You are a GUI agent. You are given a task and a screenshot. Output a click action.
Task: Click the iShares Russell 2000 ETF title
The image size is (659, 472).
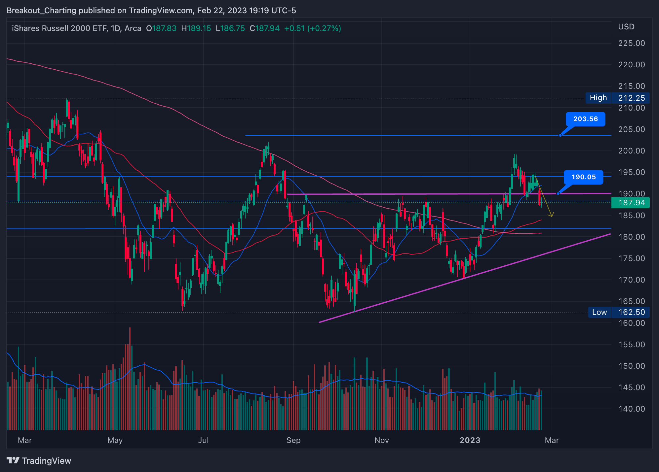[59, 28]
